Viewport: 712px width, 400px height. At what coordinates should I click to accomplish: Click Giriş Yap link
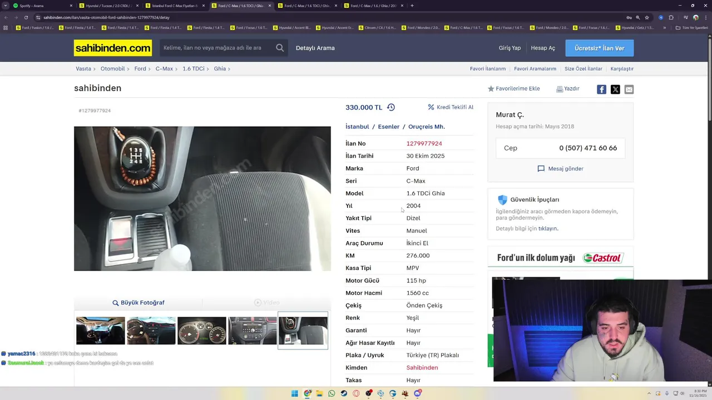click(x=510, y=48)
